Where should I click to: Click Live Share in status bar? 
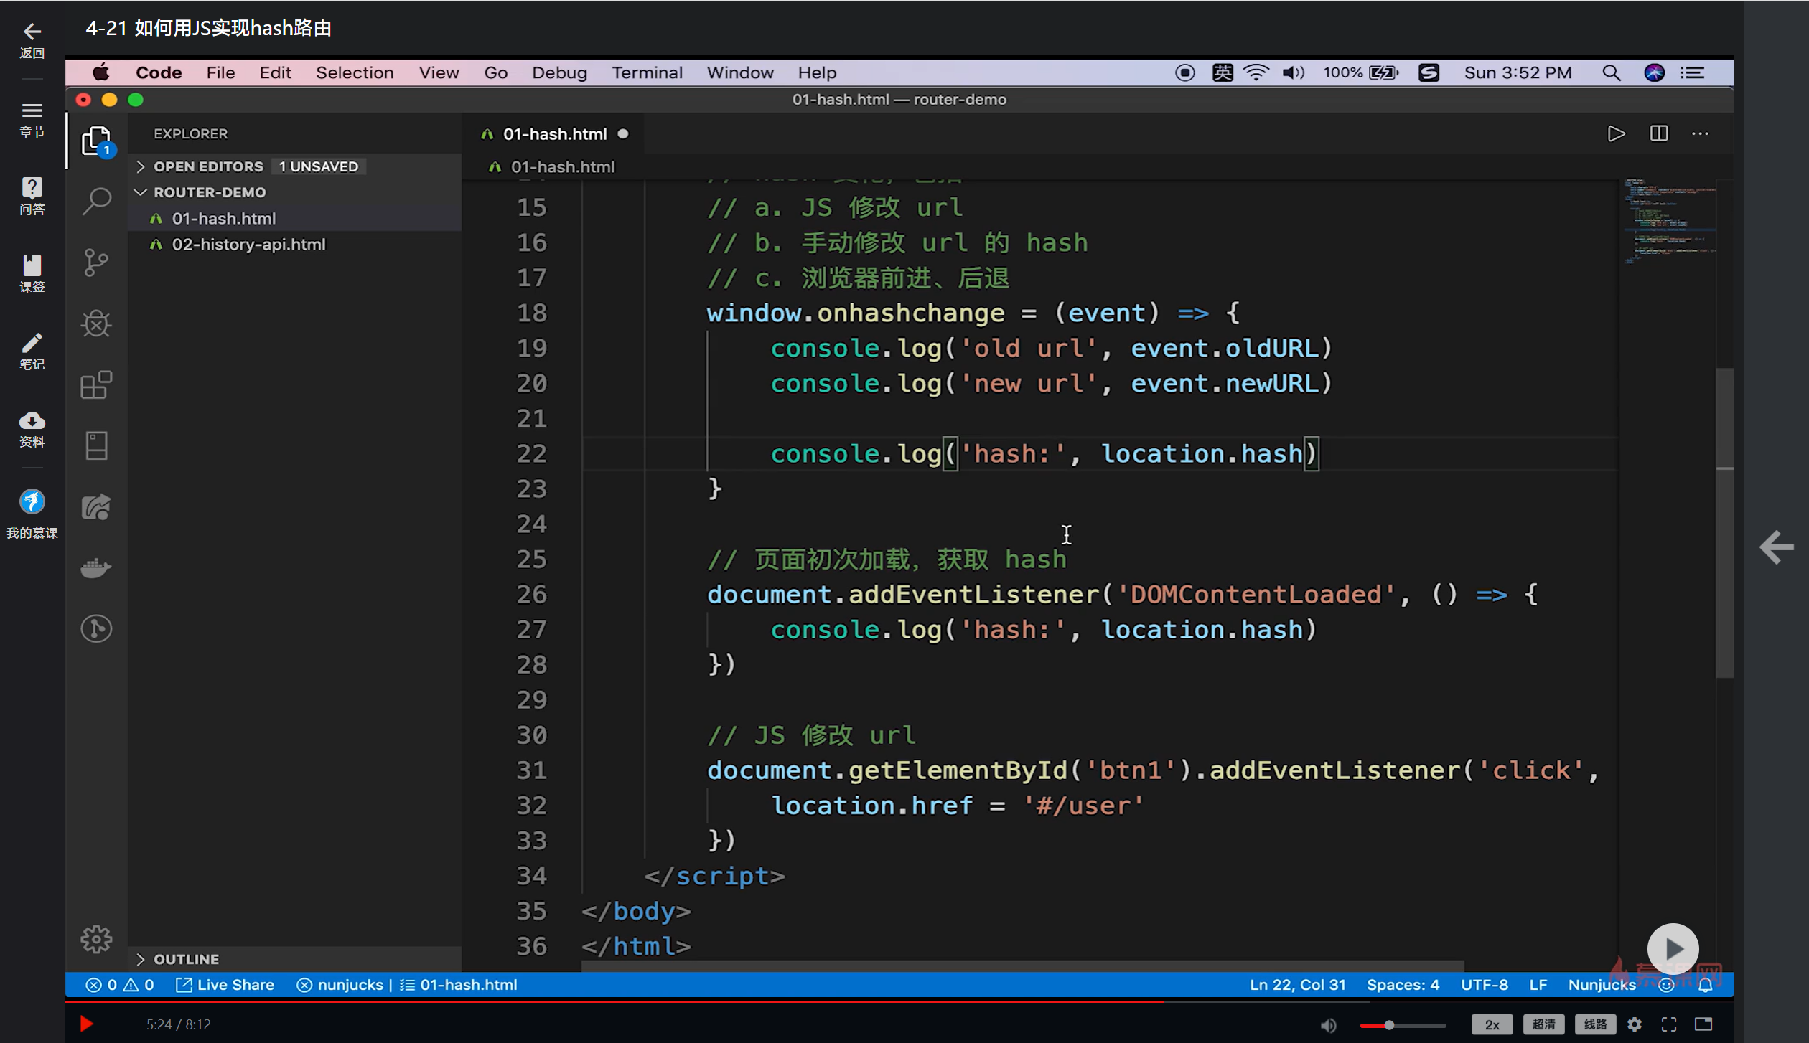click(x=225, y=985)
